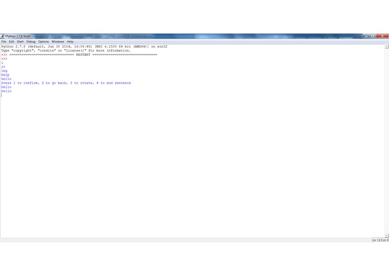Open the File menu
The width and height of the screenshot is (389, 276).
tap(4, 41)
